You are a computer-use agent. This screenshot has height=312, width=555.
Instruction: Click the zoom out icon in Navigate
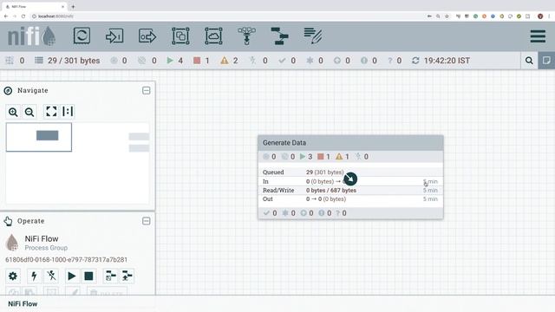29,112
